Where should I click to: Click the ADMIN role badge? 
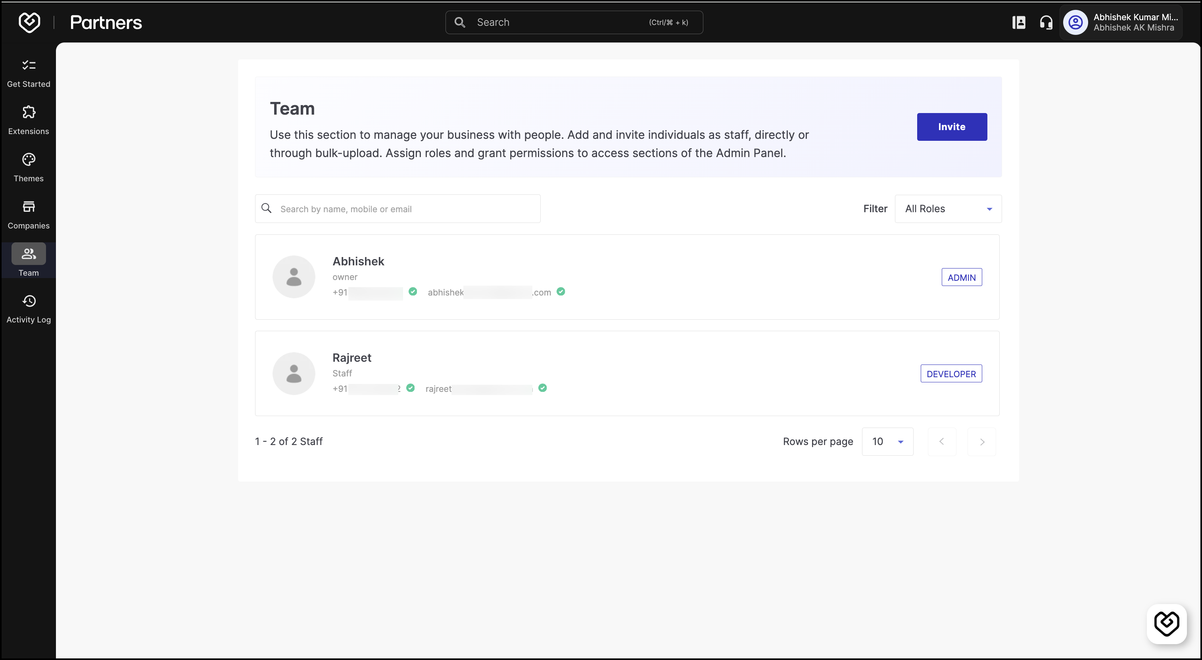[962, 278]
